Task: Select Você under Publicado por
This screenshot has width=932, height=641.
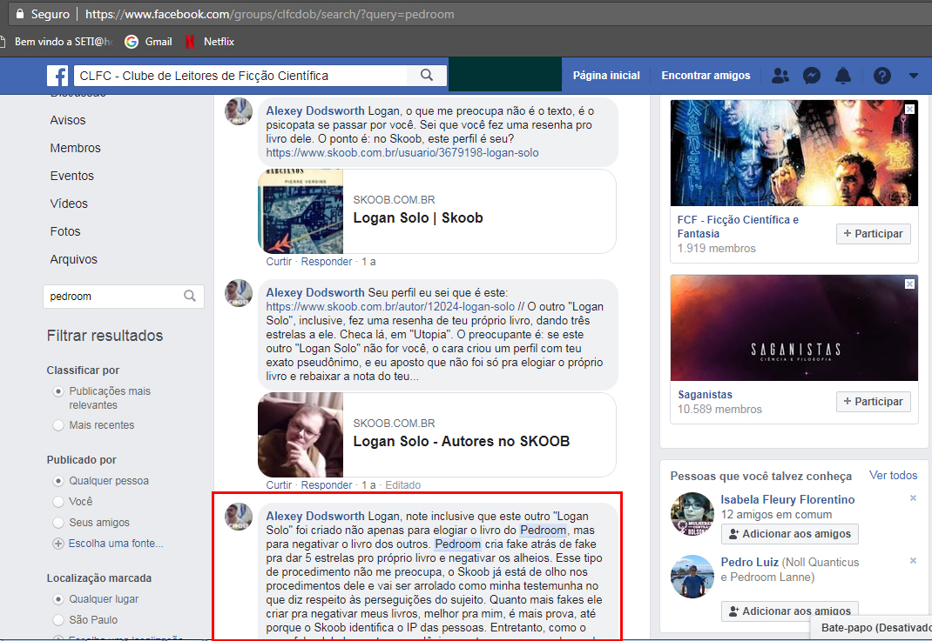Action: click(x=58, y=502)
